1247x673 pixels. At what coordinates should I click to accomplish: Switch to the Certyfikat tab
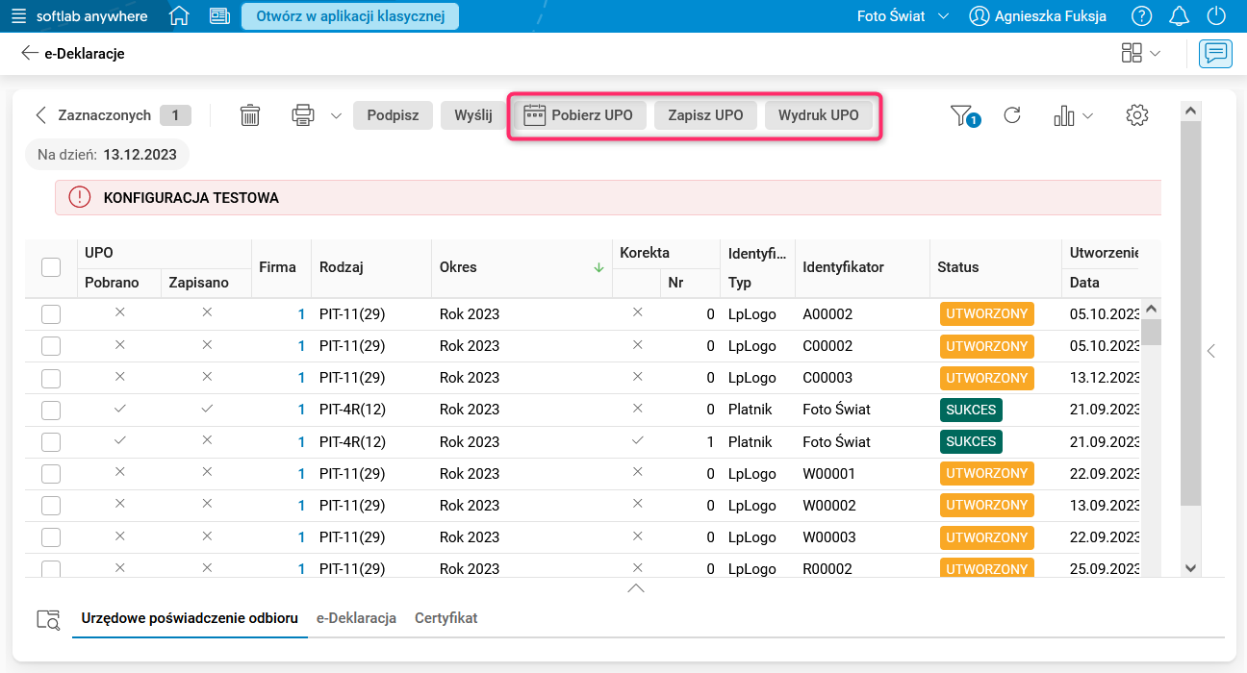pos(446,618)
